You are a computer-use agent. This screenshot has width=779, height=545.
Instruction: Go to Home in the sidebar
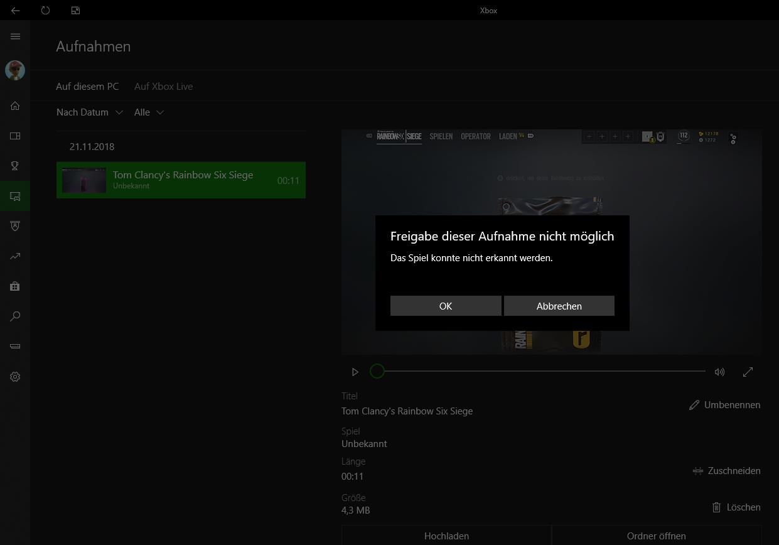[x=15, y=105]
